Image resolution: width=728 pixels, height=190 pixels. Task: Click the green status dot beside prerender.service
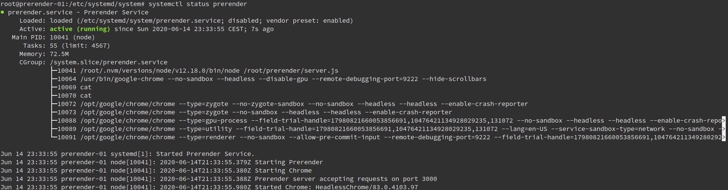[2, 12]
